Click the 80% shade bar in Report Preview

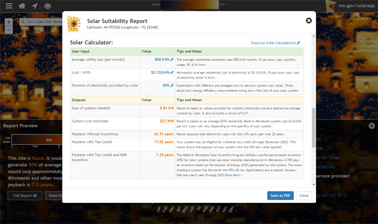pos(37,140)
